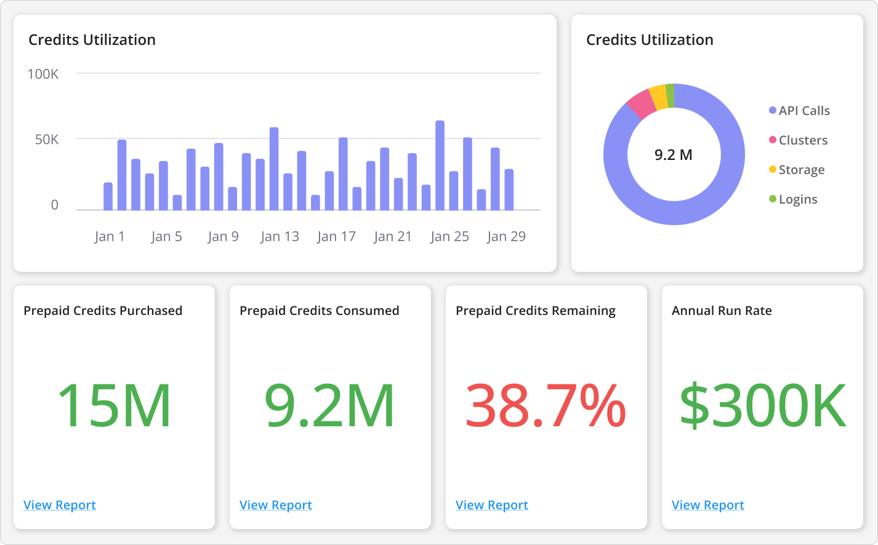Click the green 15M value
The image size is (878, 545).
click(114, 405)
